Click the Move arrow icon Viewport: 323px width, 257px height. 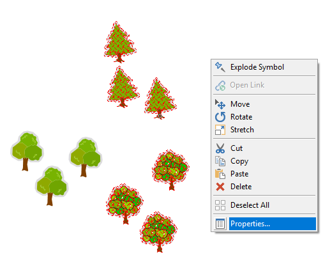click(x=220, y=104)
